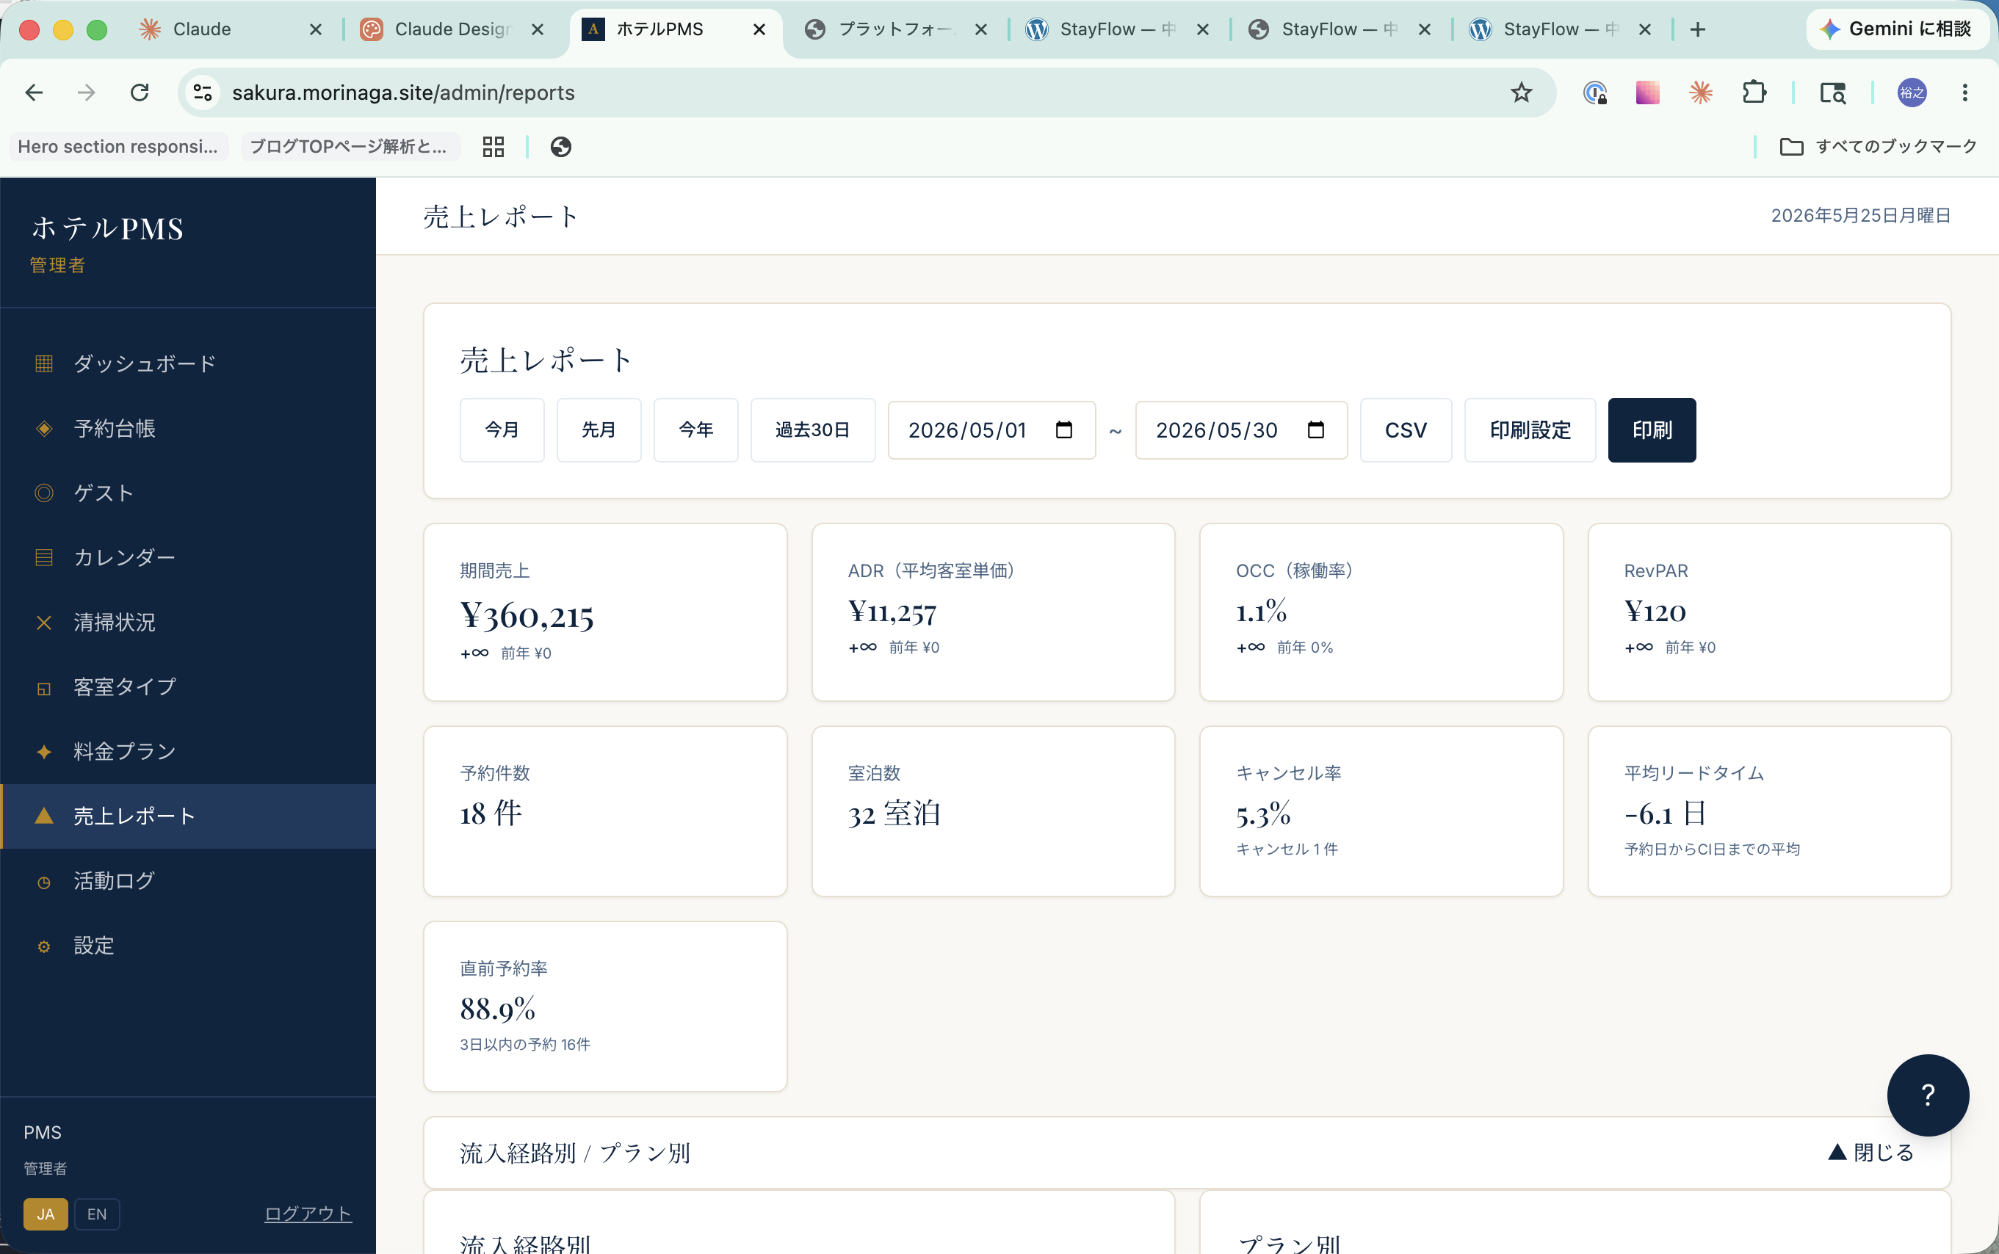Open the Hero section responsi... bookmark

(118, 147)
